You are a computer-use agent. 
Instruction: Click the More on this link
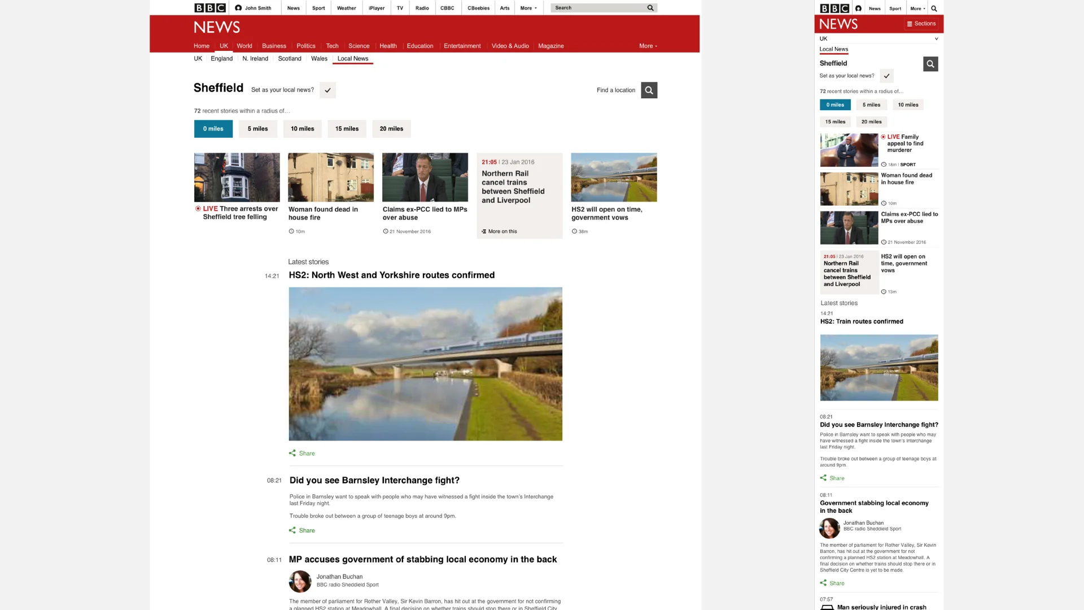[502, 232]
